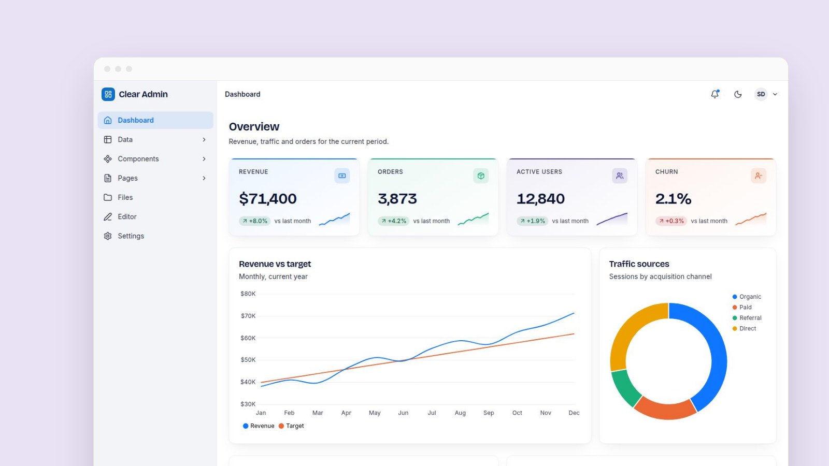Click the Churn card user icon
The image size is (829, 466).
click(x=759, y=176)
